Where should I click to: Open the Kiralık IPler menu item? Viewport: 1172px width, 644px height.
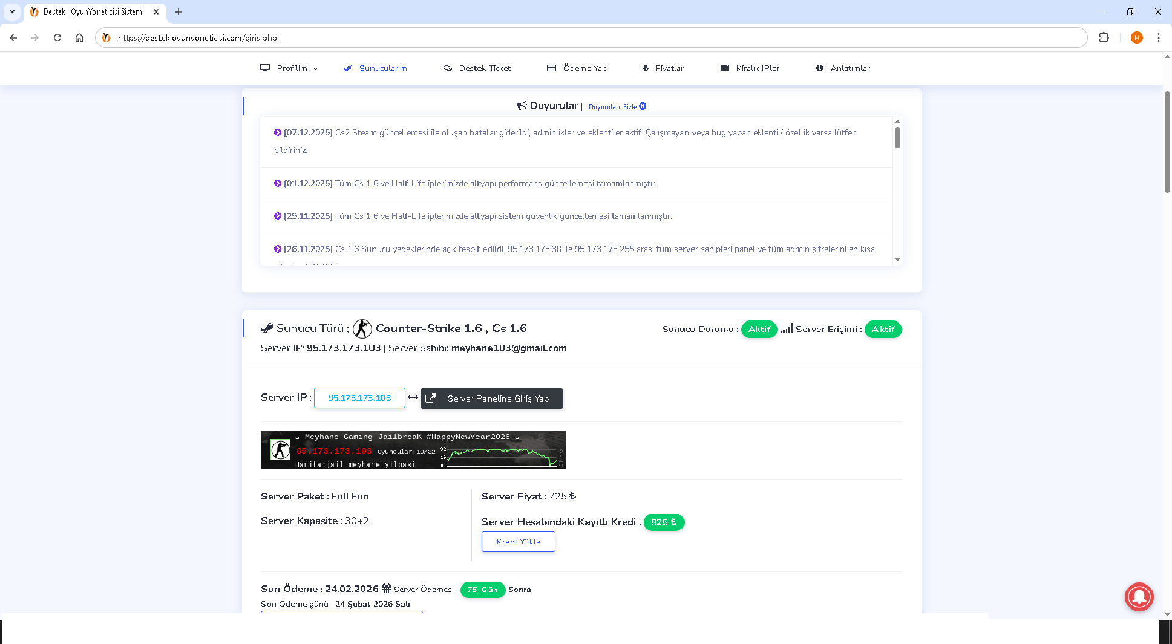[x=750, y=68]
